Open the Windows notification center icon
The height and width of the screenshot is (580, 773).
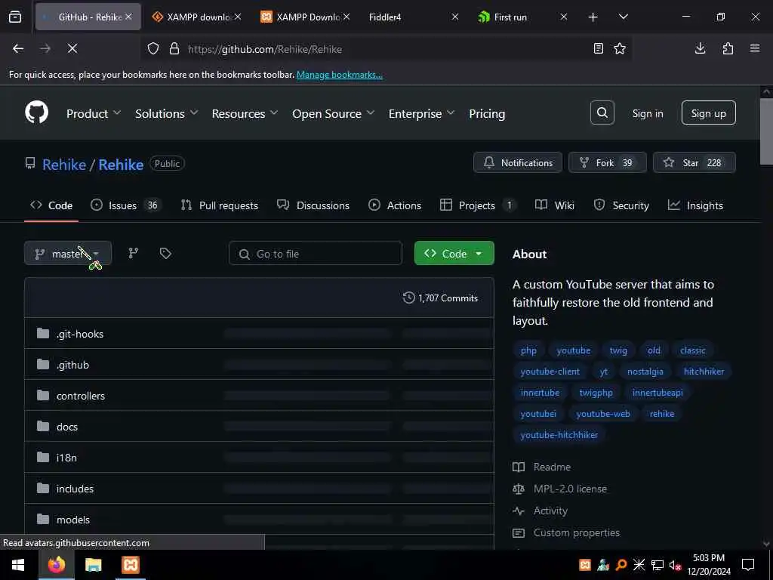[748, 565]
